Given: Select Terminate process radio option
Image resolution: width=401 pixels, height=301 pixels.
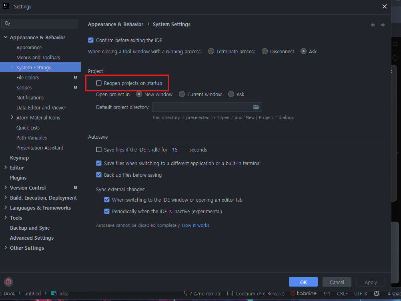Looking at the screenshot, I should tap(211, 51).
